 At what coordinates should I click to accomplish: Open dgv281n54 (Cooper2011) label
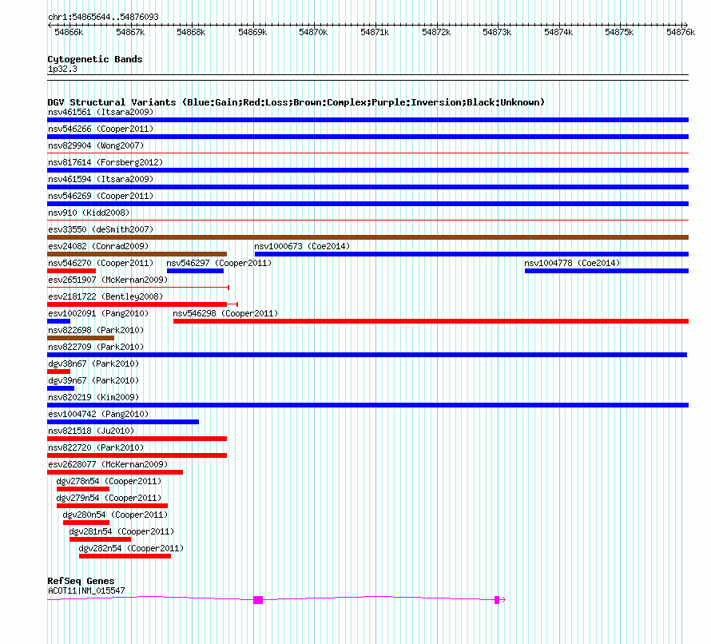121,531
